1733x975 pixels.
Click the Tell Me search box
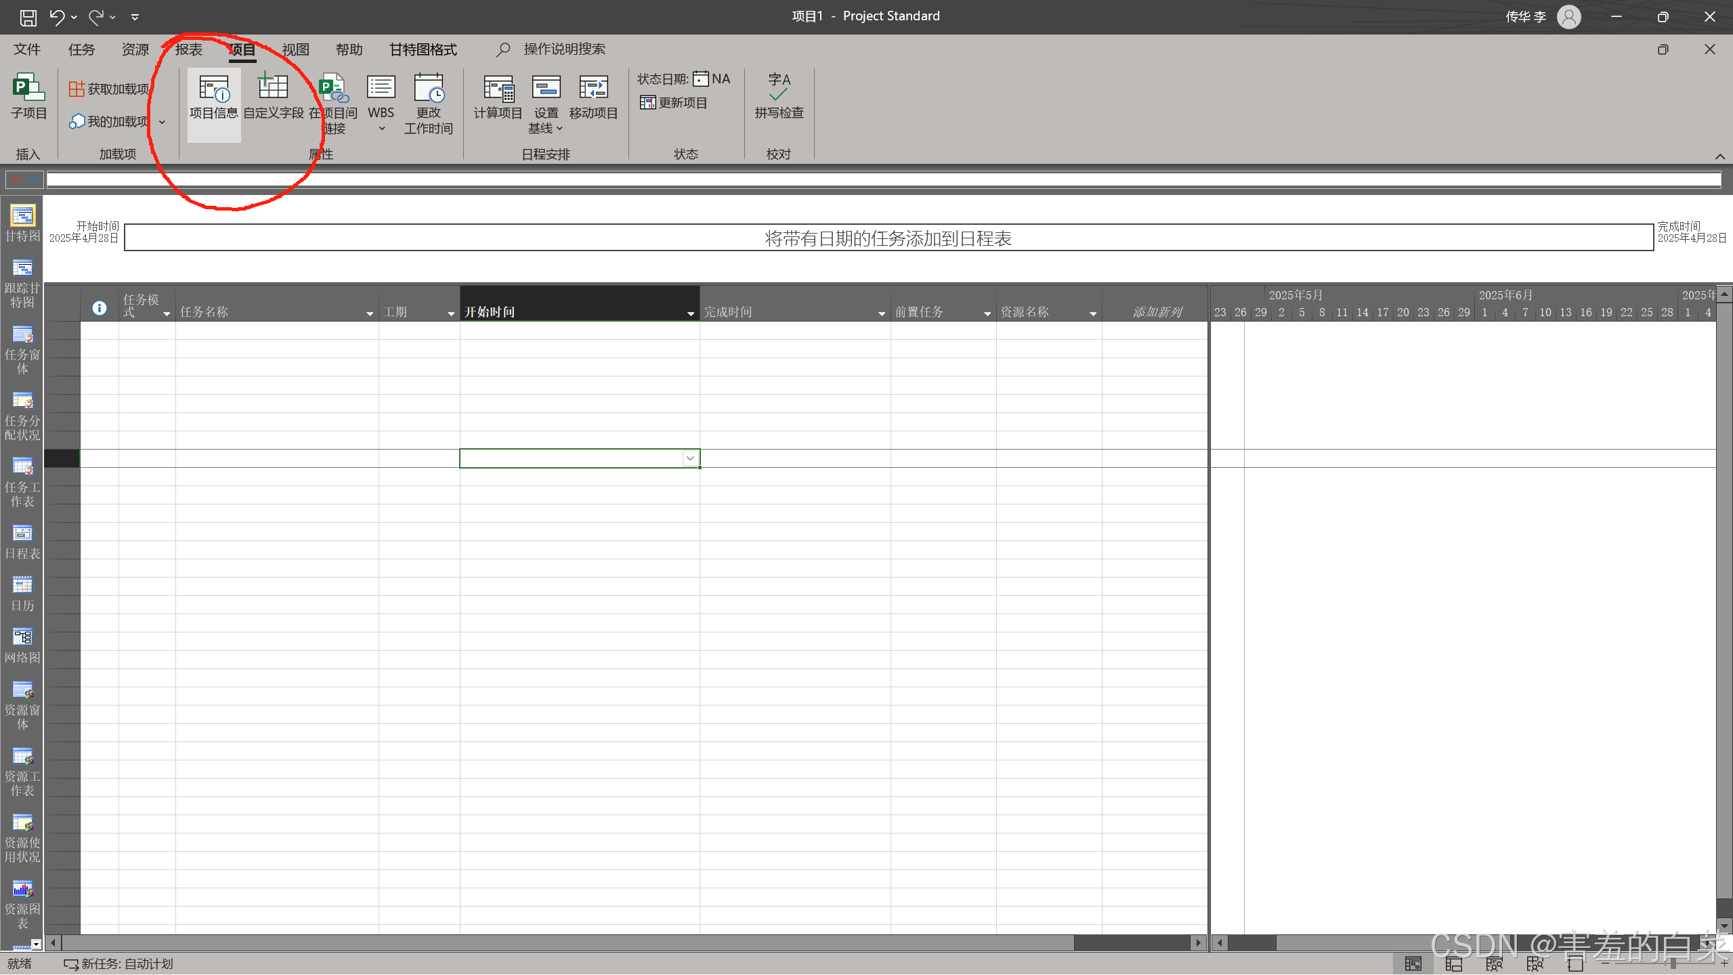[x=563, y=49]
